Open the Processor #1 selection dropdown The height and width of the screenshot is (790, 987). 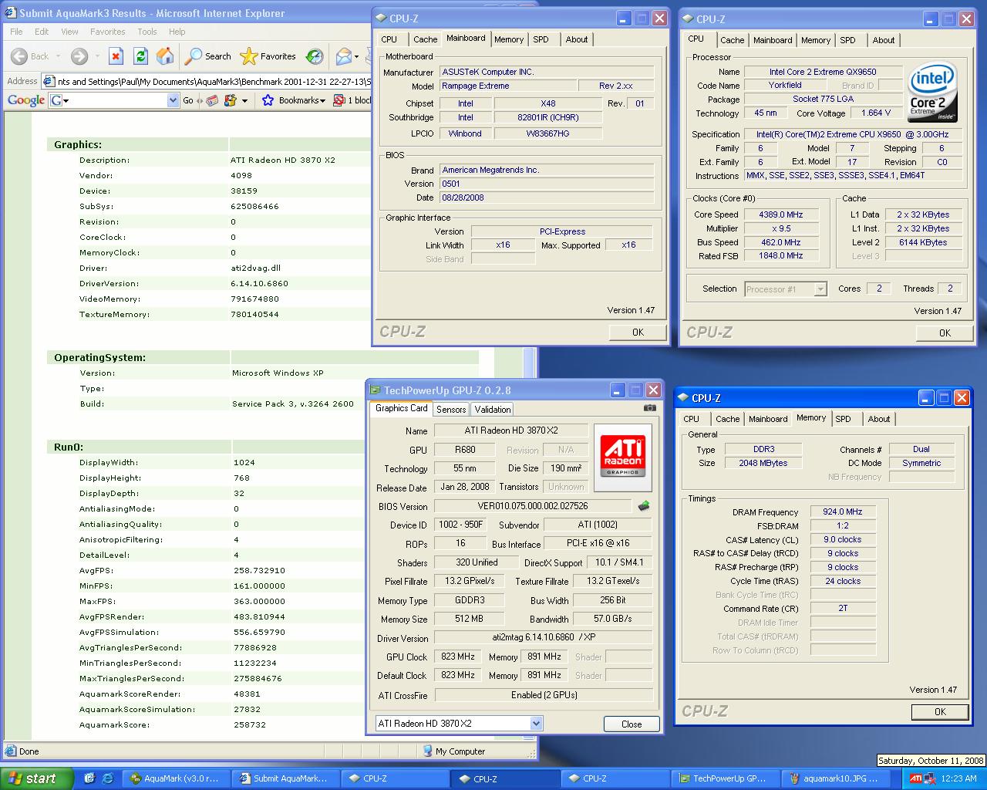pyautogui.click(x=820, y=289)
